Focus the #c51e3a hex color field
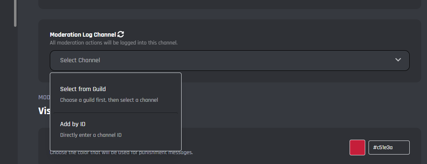Viewport: 427px width, 164px height. (389, 148)
